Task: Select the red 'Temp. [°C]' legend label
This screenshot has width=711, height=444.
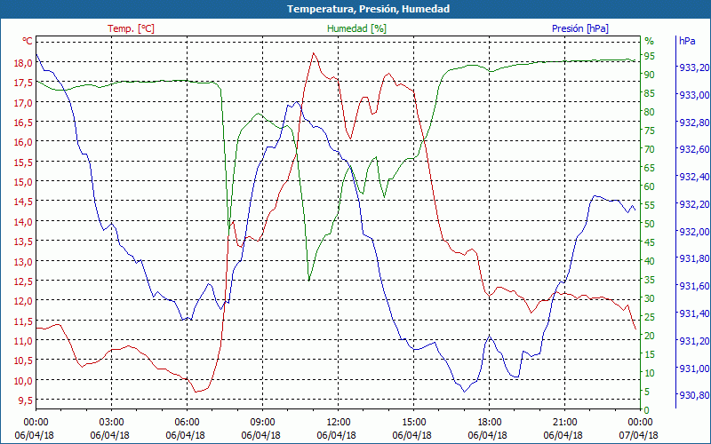Action: [x=131, y=28]
